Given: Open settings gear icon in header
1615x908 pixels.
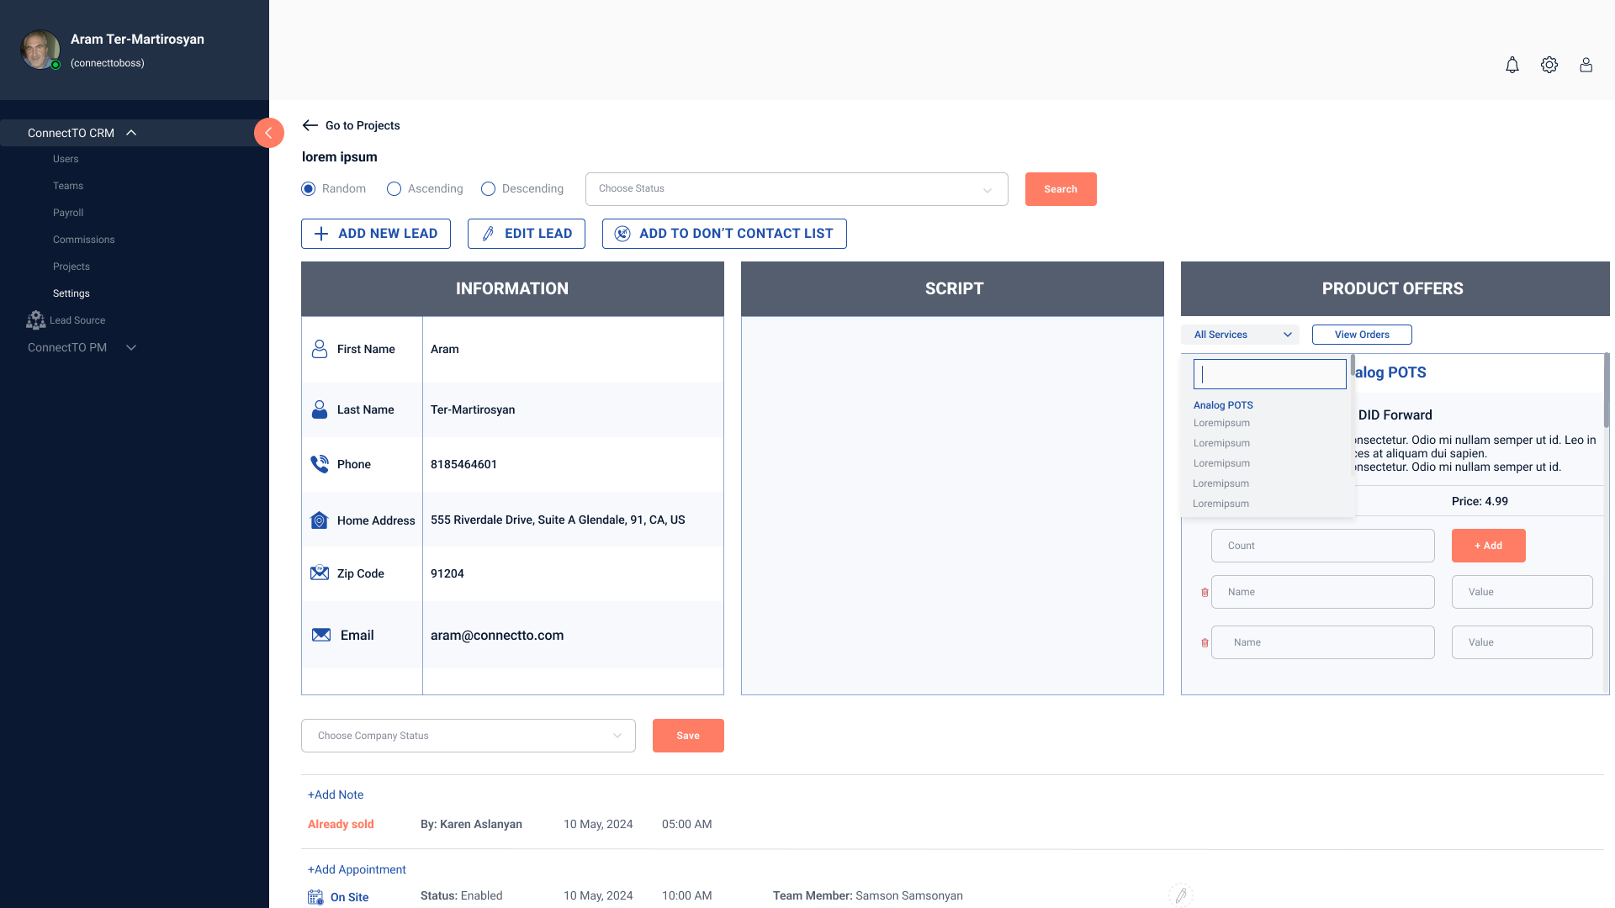Looking at the screenshot, I should pos(1549,65).
